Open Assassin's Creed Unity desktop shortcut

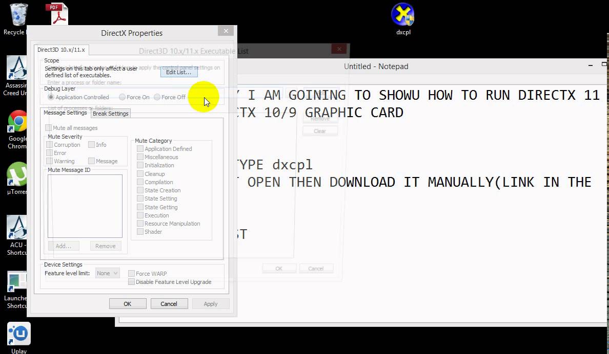[15, 76]
